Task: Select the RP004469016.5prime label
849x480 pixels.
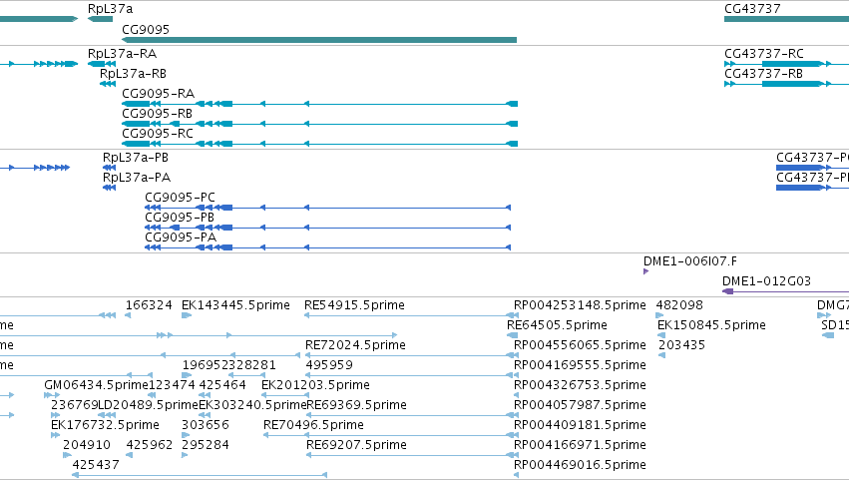Action: (x=580, y=465)
